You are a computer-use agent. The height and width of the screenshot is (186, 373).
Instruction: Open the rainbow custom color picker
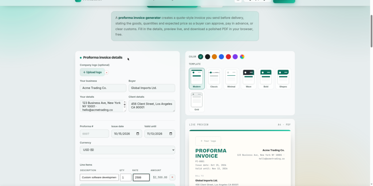pyautogui.click(x=242, y=57)
